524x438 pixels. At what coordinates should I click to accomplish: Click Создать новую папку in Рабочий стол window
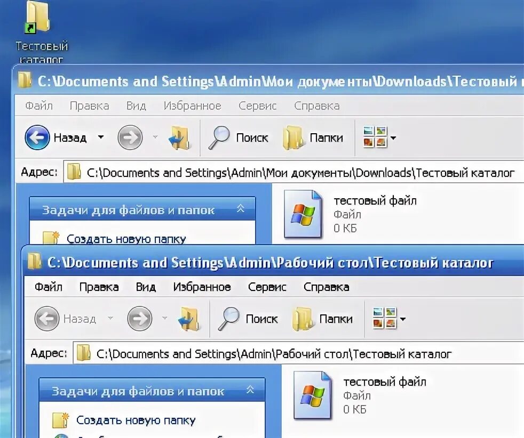[x=136, y=420]
